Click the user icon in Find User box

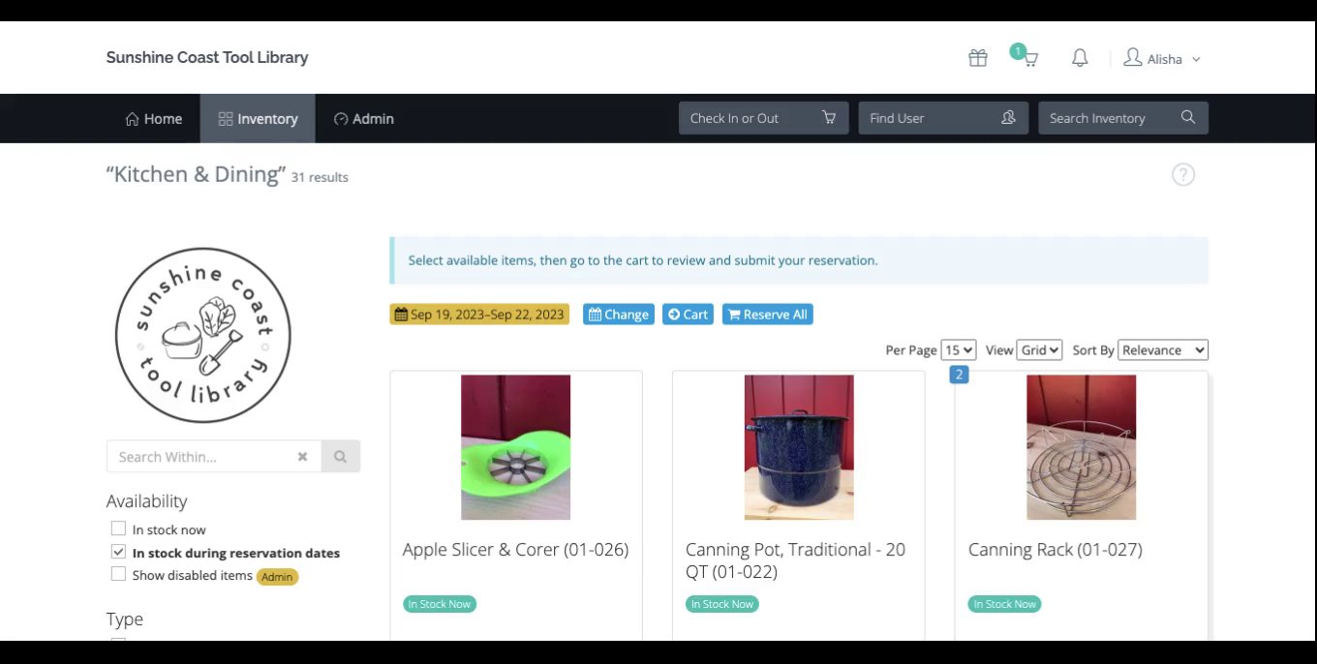(x=1008, y=117)
